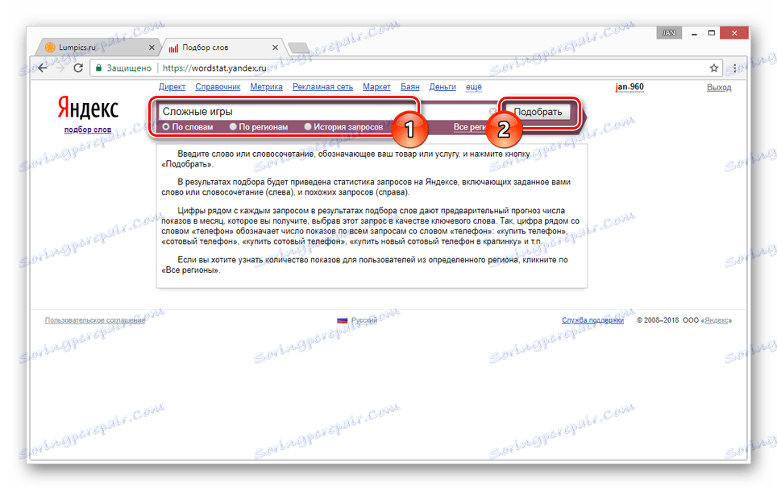
Task: Click the Выход logout link
Action: [718, 88]
